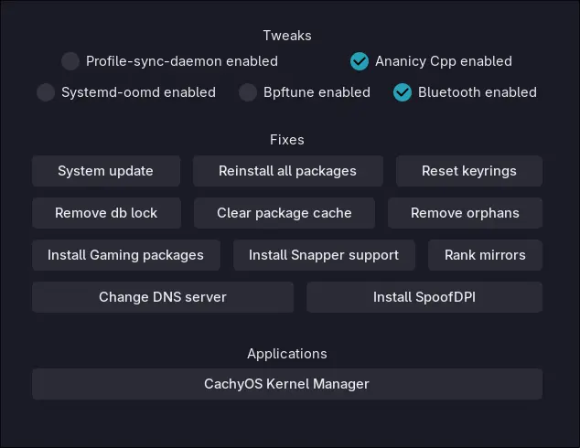Click the System update button
580x448 pixels.
pos(106,171)
